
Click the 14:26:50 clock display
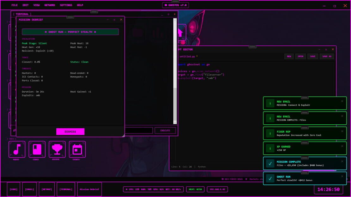click(x=329, y=190)
